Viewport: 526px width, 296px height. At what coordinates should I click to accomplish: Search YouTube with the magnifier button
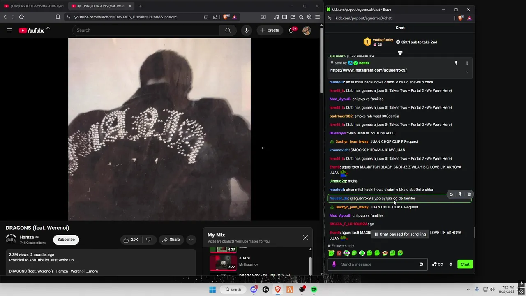(228, 30)
